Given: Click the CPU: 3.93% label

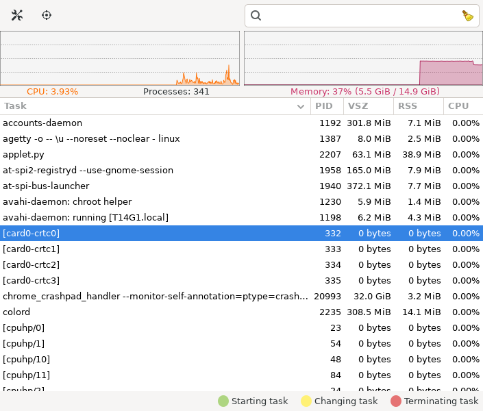Looking at the screenshot, I should tap(52, 92).
